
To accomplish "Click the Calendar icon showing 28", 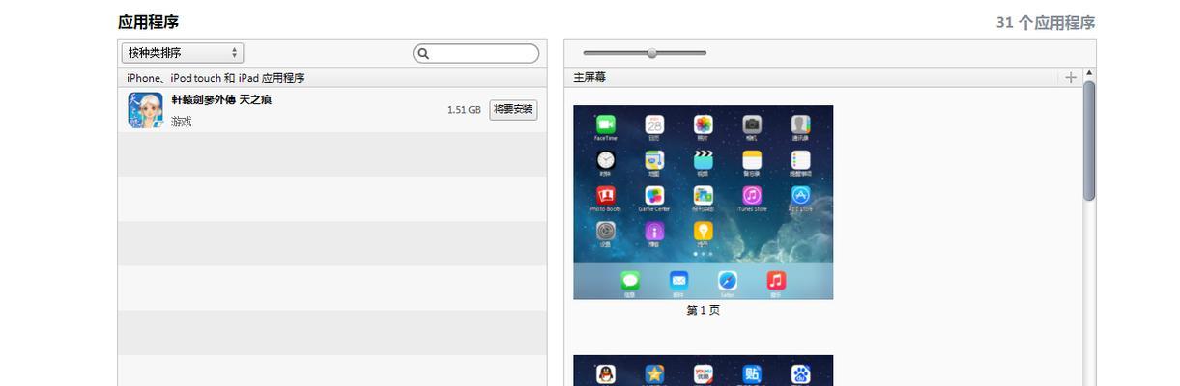I will tap(654, 124).
